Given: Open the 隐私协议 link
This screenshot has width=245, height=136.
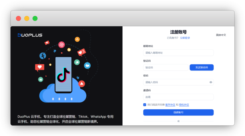Looking at the screenshot, I should click(x=184, y=105).
